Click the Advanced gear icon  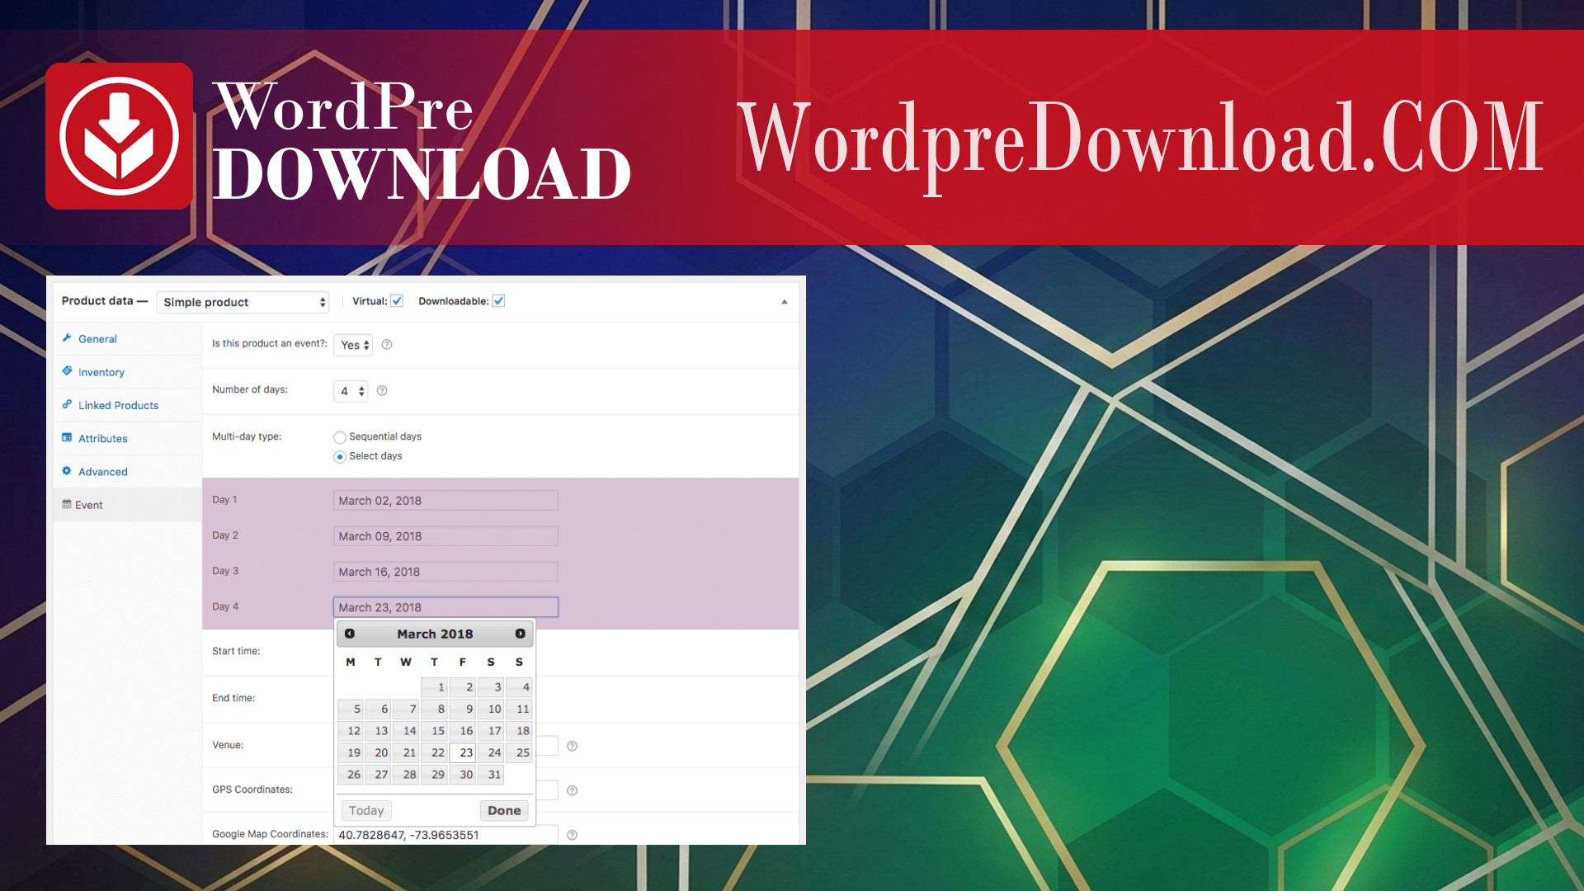(67, 470)
